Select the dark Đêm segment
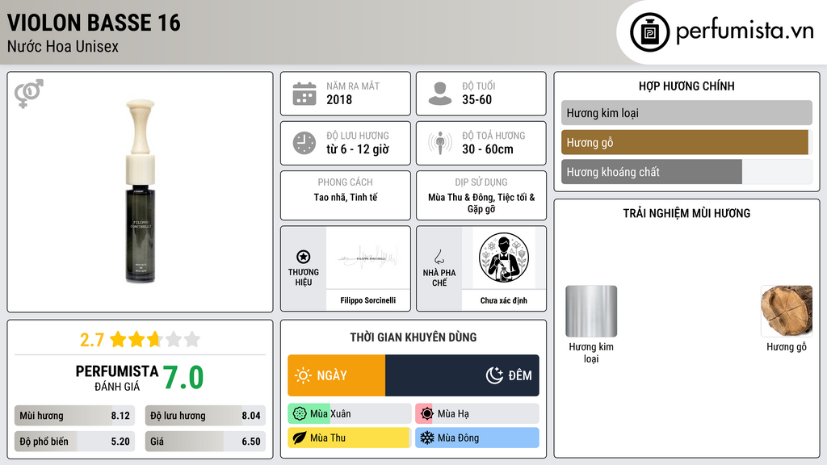This screenshot has width=827, height=465. pyautogui.click(x=462, y=375)
